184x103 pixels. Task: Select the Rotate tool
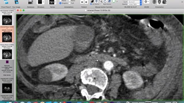tap(105, 1)
